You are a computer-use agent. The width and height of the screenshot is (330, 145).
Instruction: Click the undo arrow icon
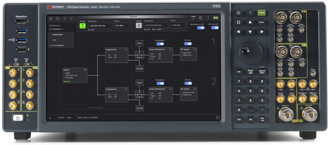pos(65,19)
